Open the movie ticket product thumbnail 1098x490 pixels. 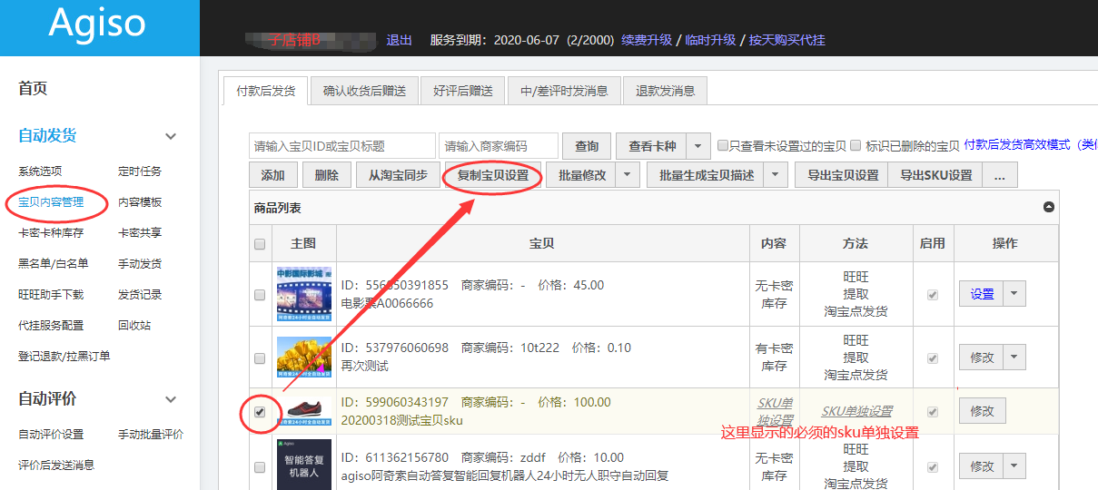coord(303,294)
